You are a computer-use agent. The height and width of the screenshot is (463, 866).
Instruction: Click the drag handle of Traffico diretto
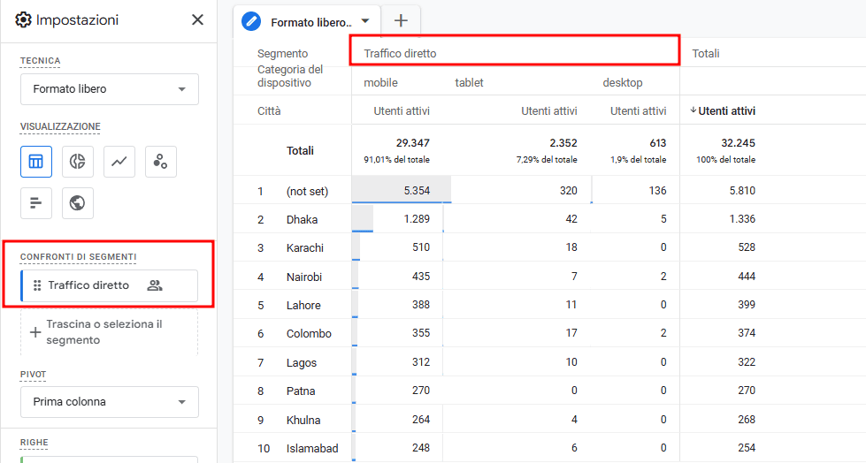(x=37, y=285)
